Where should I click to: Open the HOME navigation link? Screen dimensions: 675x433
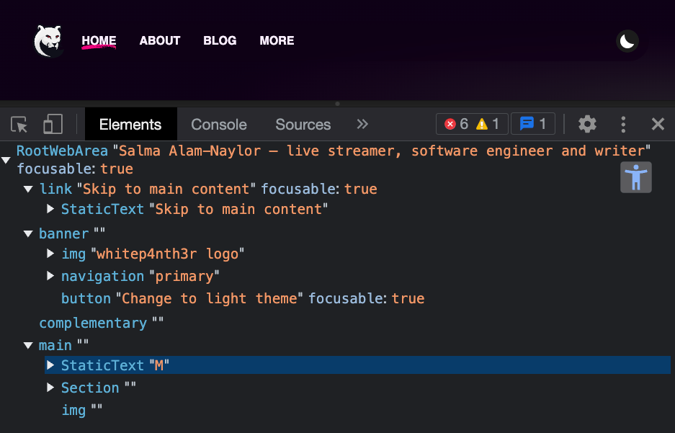coord(99,40)
